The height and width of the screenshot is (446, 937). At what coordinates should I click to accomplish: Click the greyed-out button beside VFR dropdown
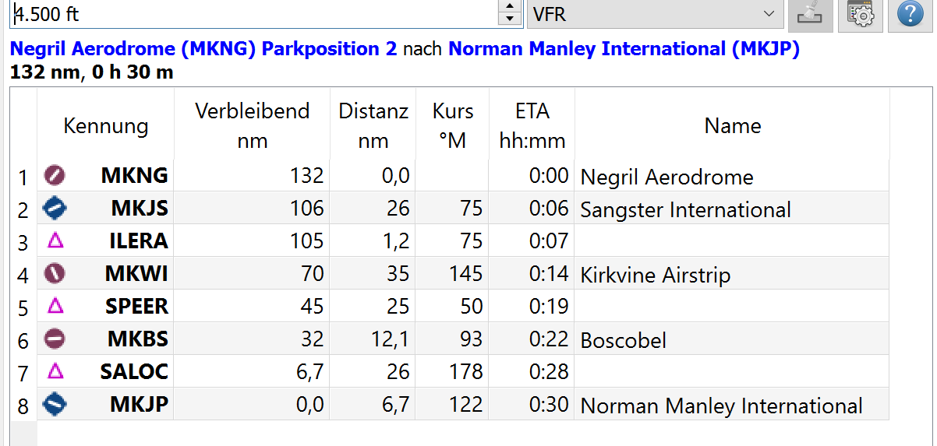[811, 13]
